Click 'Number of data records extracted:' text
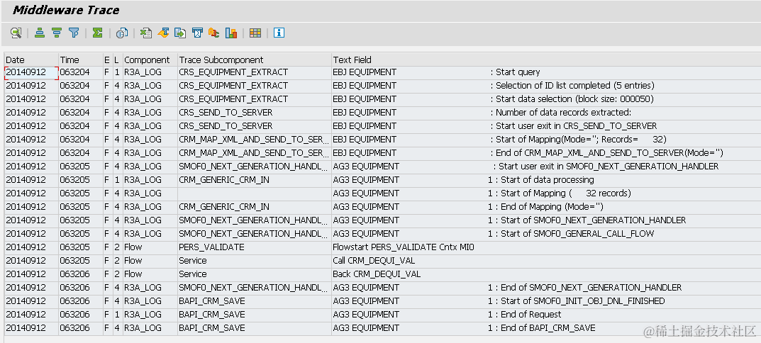The height and width of the screenshot is (343, 761). [563, 113]
